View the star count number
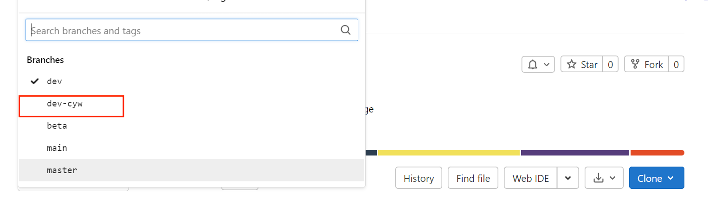 (x=610, y=64)
